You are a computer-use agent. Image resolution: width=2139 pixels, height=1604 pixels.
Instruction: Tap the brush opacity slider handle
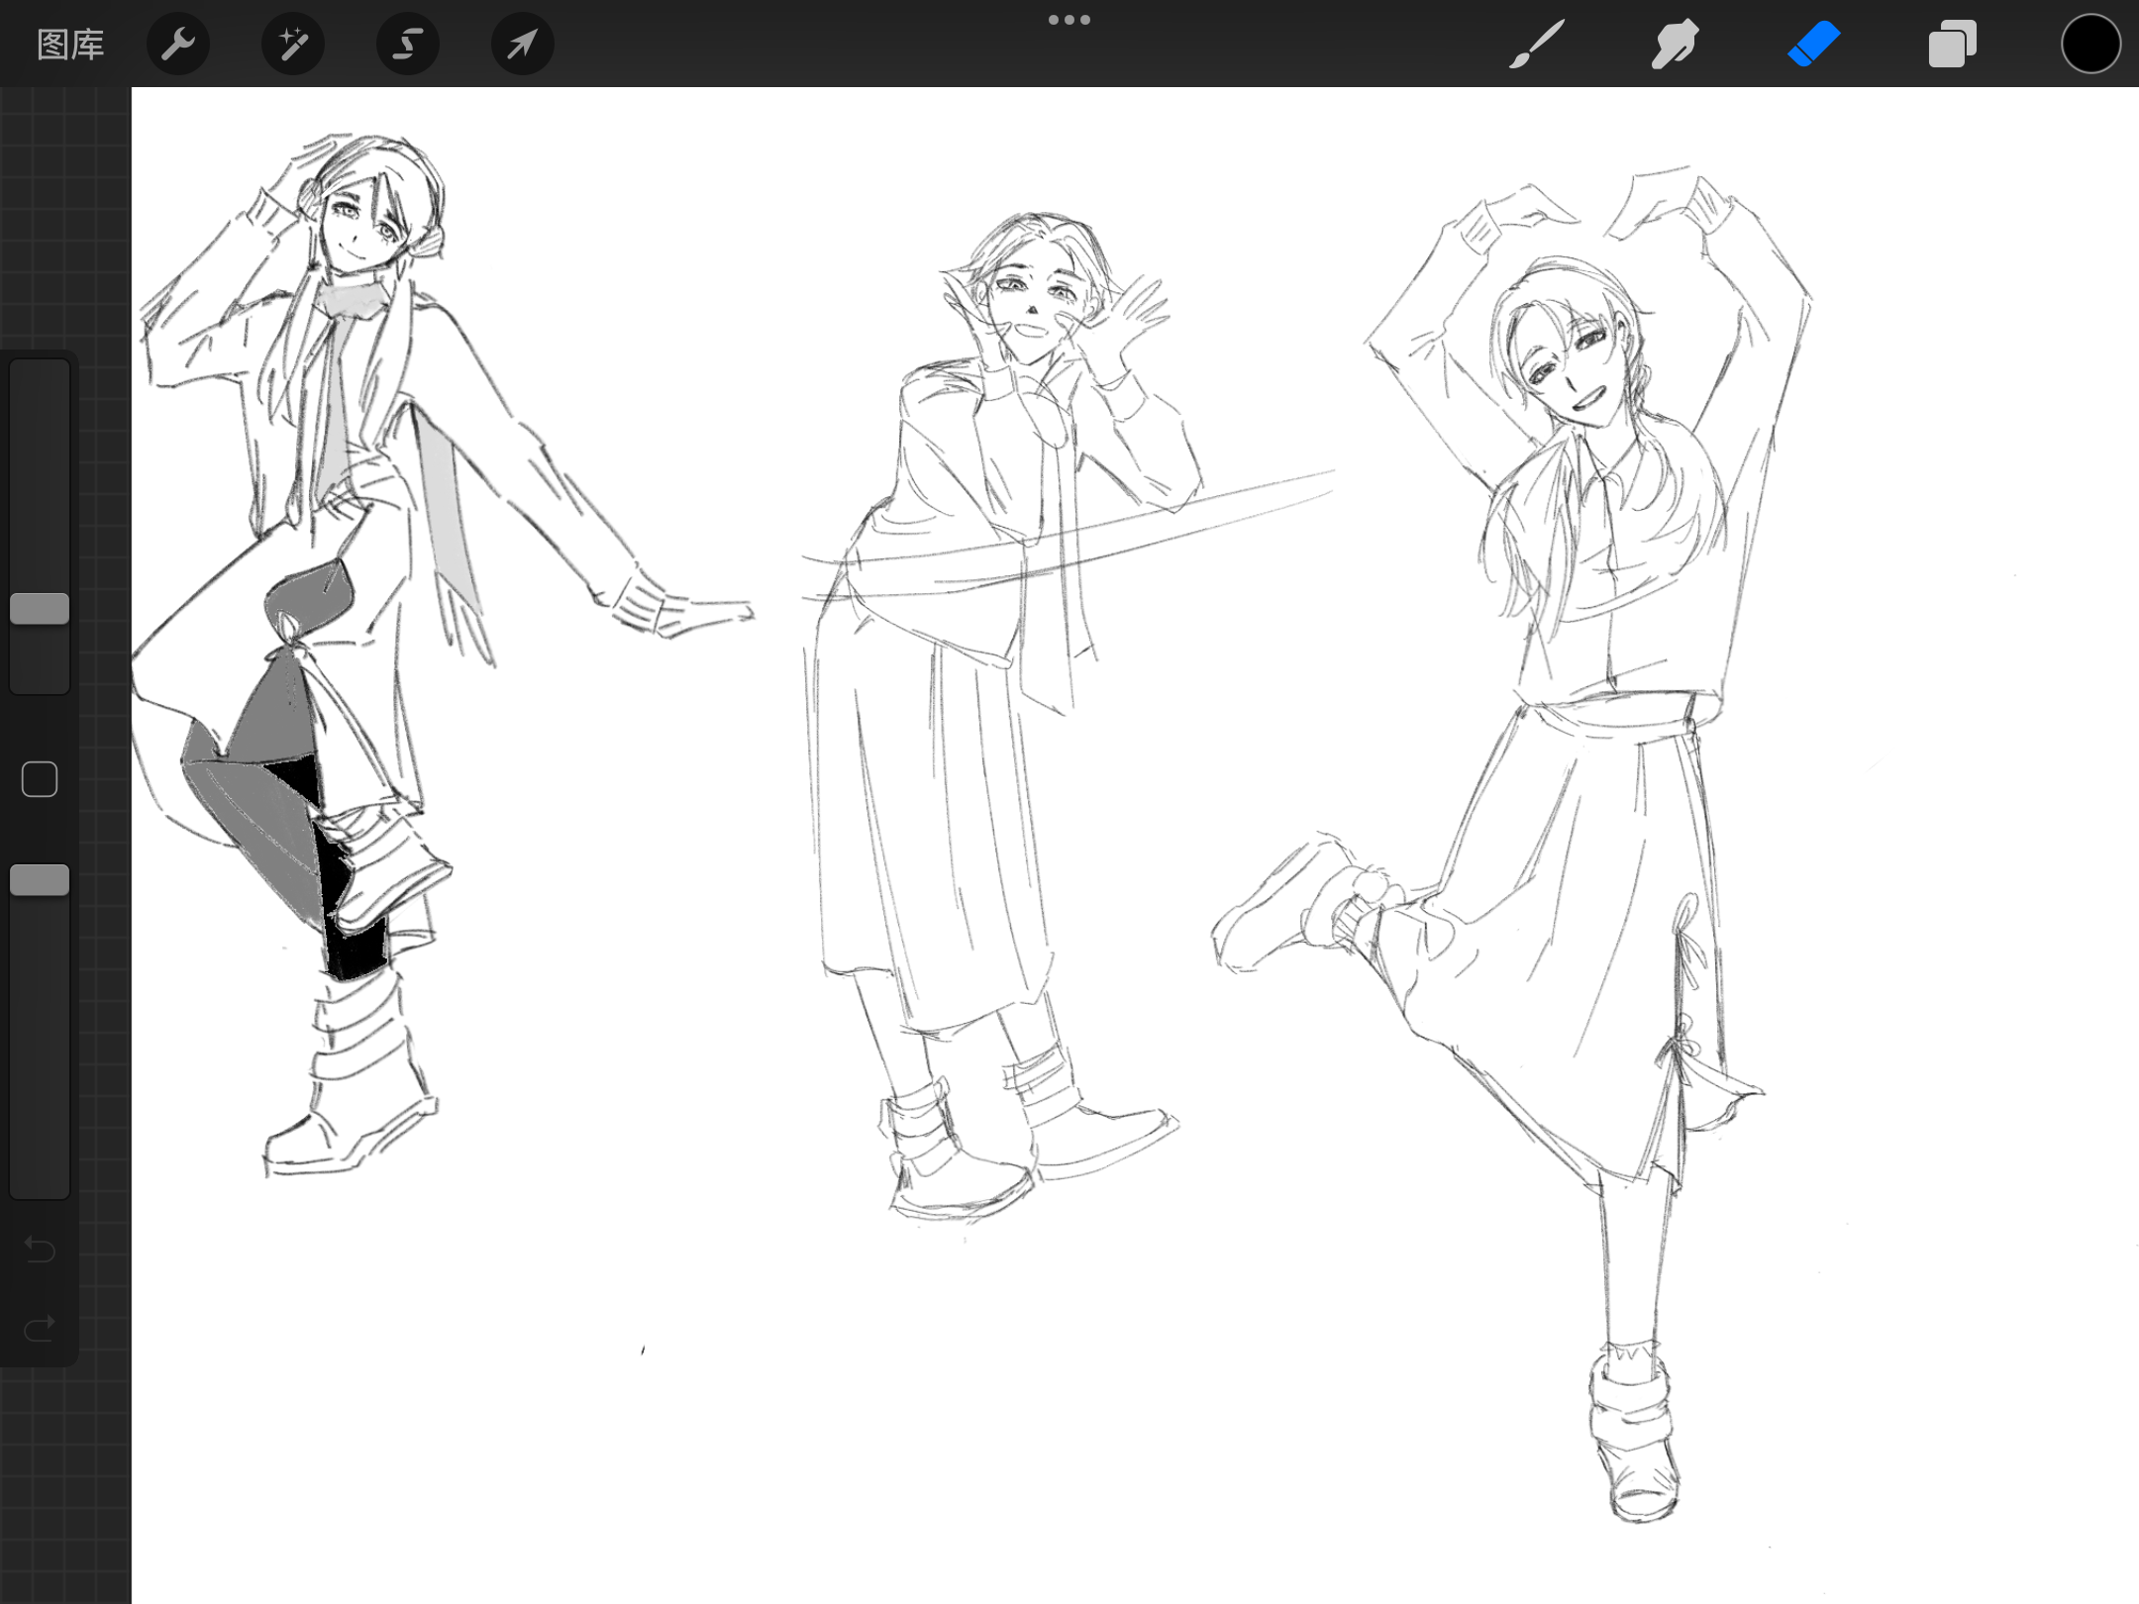click(40, 880)
